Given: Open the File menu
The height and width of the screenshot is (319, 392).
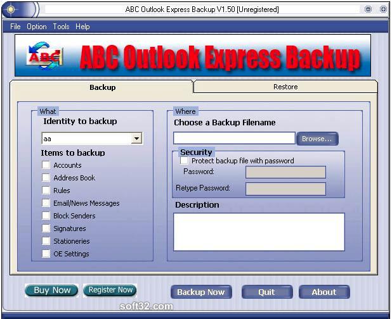Looking at the screenshot, I should [15, 27].
